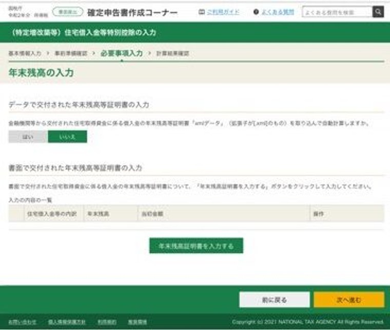Open the よくある質問 link
This screenshot has height=330, width=390.
click(278, 12)
